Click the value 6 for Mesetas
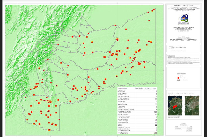This screenshot has width=207, height=137. coord(157,107)
